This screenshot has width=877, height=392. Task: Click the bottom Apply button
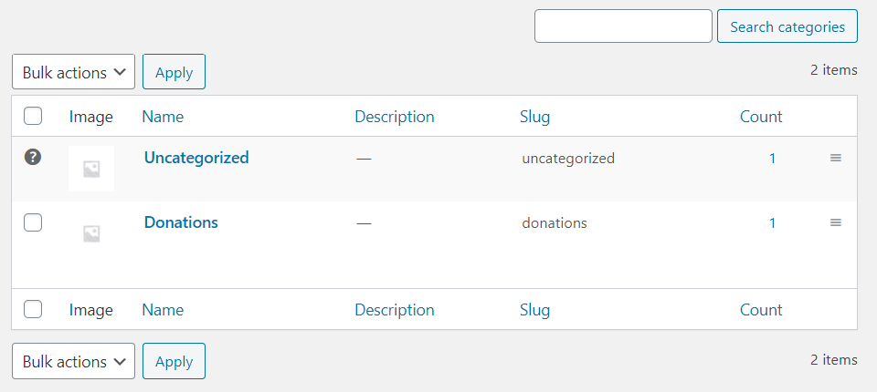pos(174,362)
